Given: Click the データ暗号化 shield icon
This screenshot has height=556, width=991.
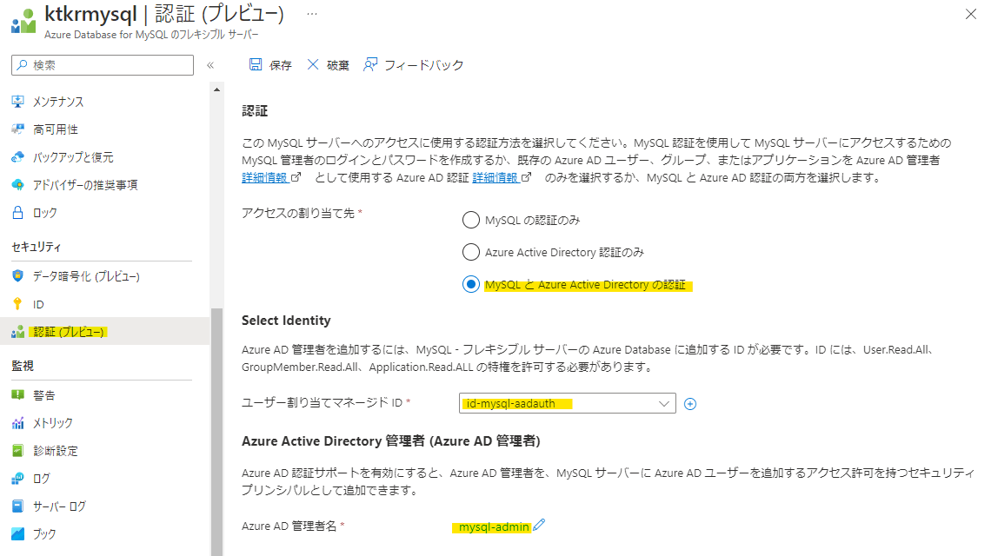Looking at the screenshot, I should tap(17, 276).
